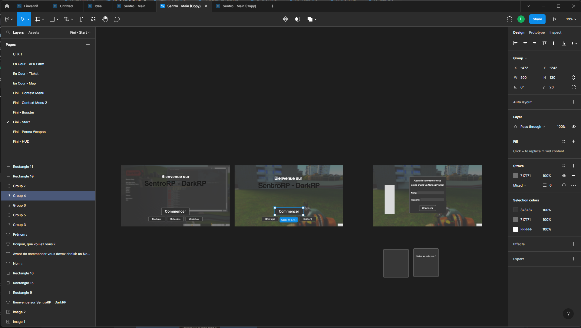The height and width of the screenshot is (328, 581).
Task: Select the Group 7 layer
Action: tap(48, 186)
